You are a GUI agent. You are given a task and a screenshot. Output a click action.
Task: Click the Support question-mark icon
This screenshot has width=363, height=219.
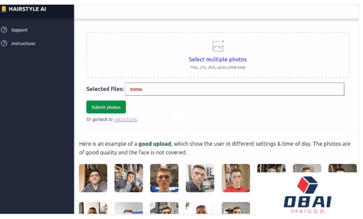(x=4, y=30)
